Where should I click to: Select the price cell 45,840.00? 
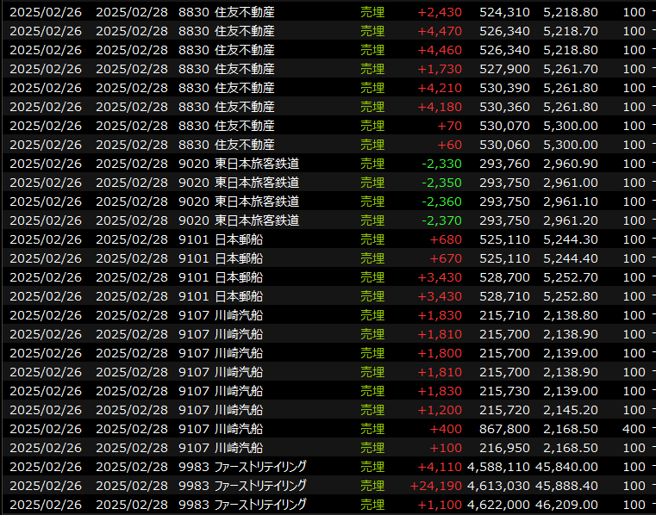pos(570,467)
